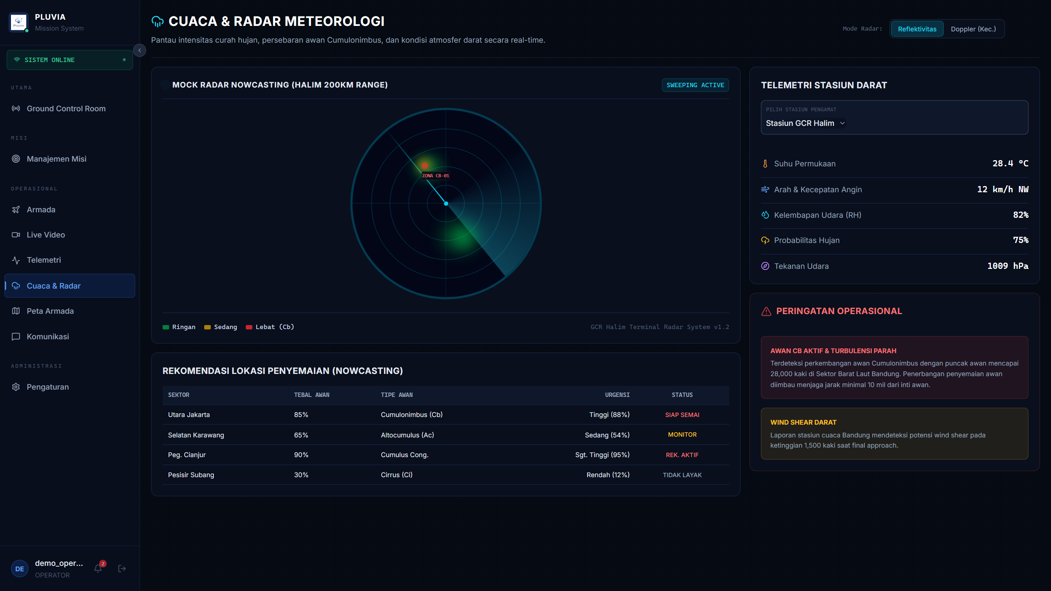Click the SEKTOR column header
The width and height of the screenshot is (1051, 591).
[179, 395]
